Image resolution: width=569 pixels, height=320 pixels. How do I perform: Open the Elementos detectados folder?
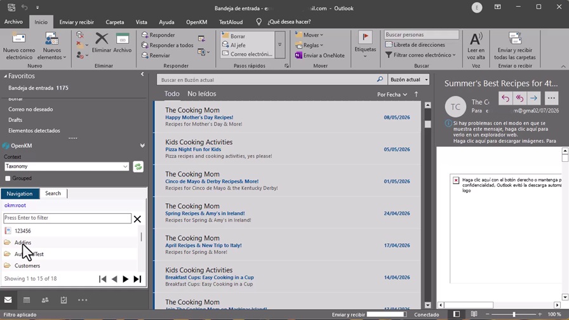34,131
